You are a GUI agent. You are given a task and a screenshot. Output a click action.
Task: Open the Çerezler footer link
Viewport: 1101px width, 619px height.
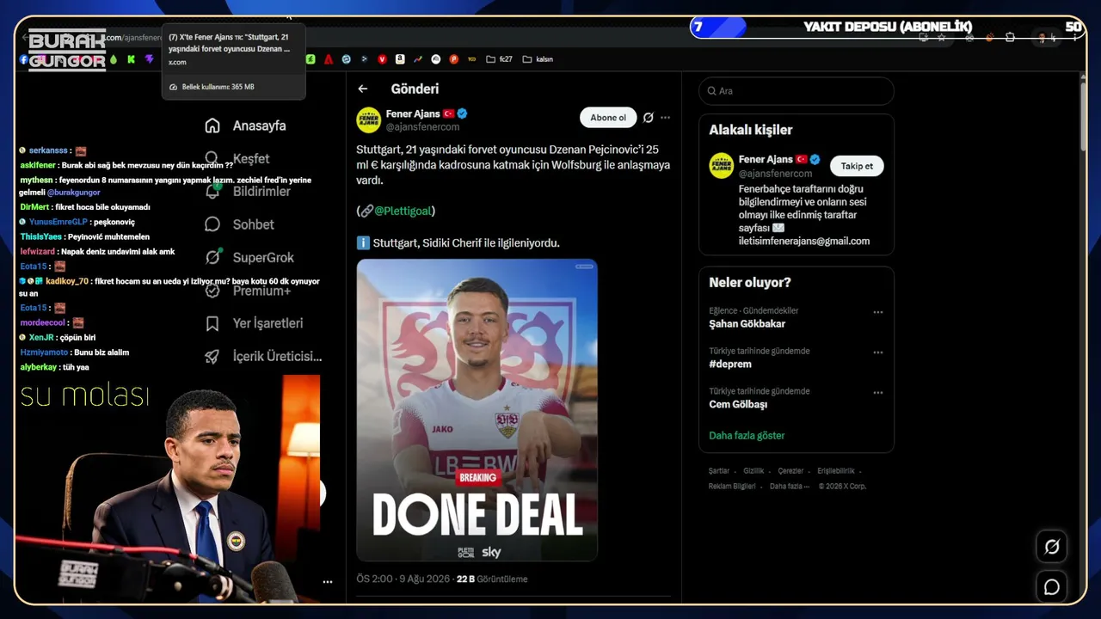tap(790, 471)
